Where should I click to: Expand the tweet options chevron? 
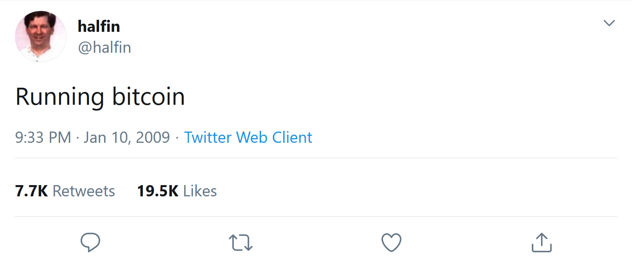(x=609, y=23)
